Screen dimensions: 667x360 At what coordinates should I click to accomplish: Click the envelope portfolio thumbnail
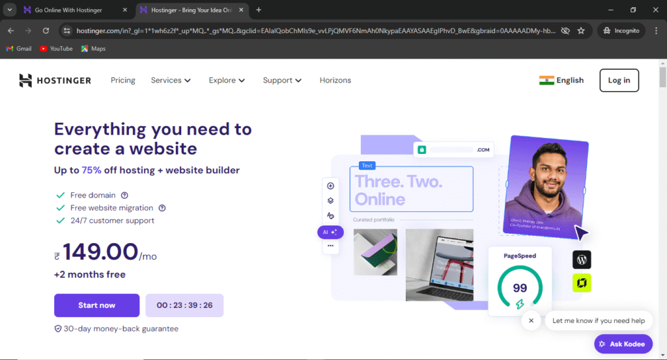tap(375, 252)
